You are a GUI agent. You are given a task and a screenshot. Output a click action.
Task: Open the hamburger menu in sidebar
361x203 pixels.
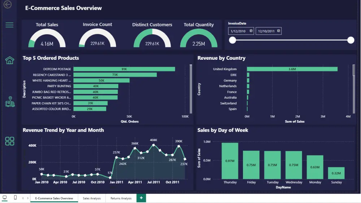[9, 25]
